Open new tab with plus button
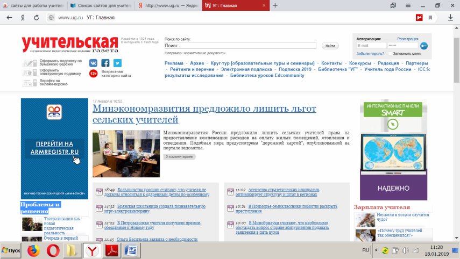 tap(275, 5)
